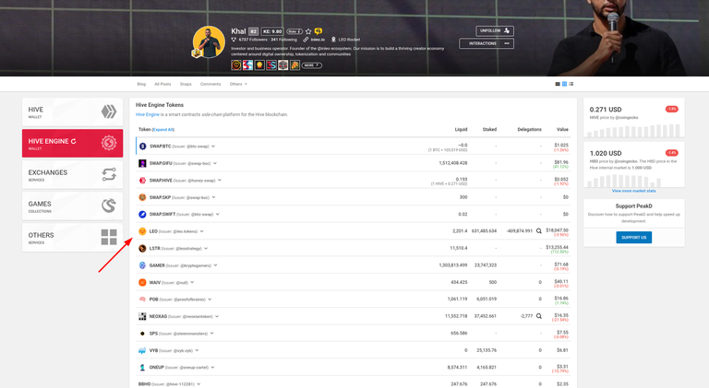Viewport: 709px width, 388px height.
Task: Expand the GAMER token row
Action: pos(216,265)
